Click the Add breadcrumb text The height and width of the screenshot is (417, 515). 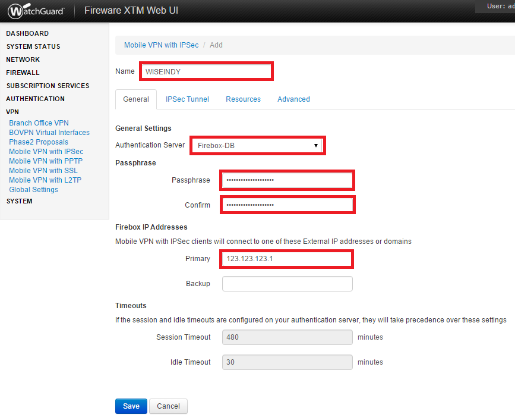pos(216,45)
